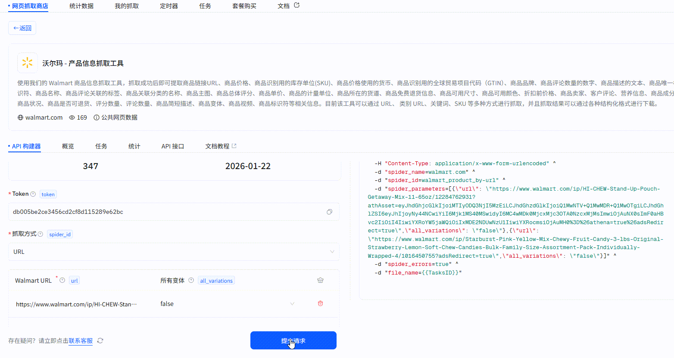Click info icon beside 公共网页数据
674x358 pixels.
[x=97, y=117]
